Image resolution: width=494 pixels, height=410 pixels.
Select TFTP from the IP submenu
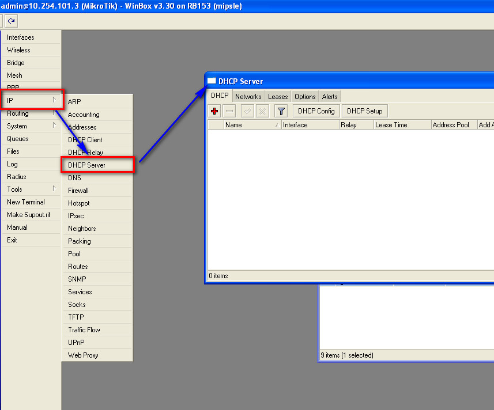97,317
